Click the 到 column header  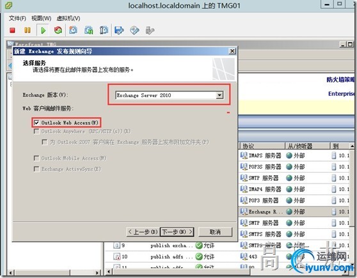pos(340,146)
